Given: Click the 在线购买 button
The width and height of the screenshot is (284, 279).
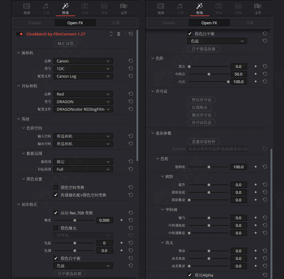Looking at the screenshot, I should point(199,107).
